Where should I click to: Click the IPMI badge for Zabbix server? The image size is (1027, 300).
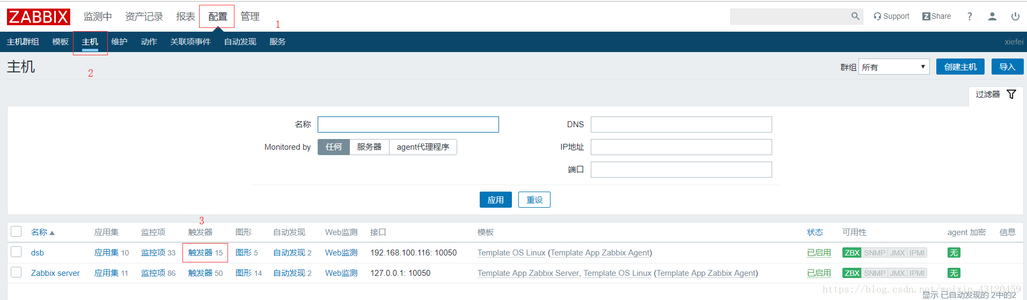coord(917,273)
